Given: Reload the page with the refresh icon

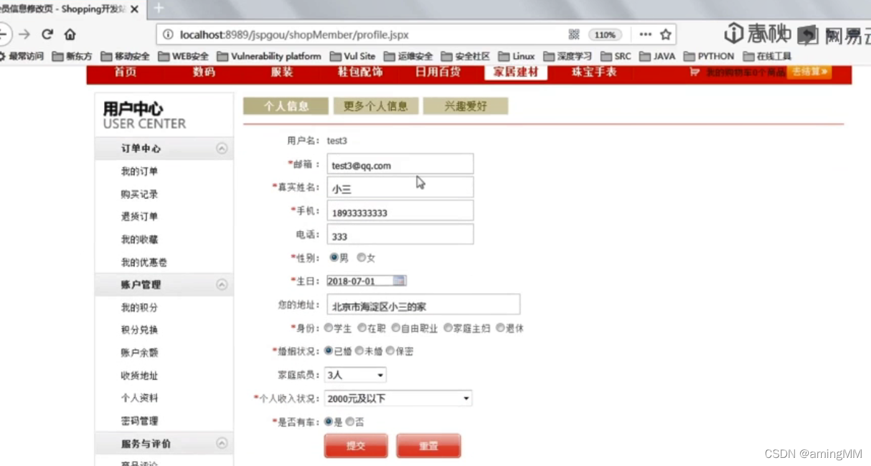Looking at the screenshot, I should click(x=47, y=34).
